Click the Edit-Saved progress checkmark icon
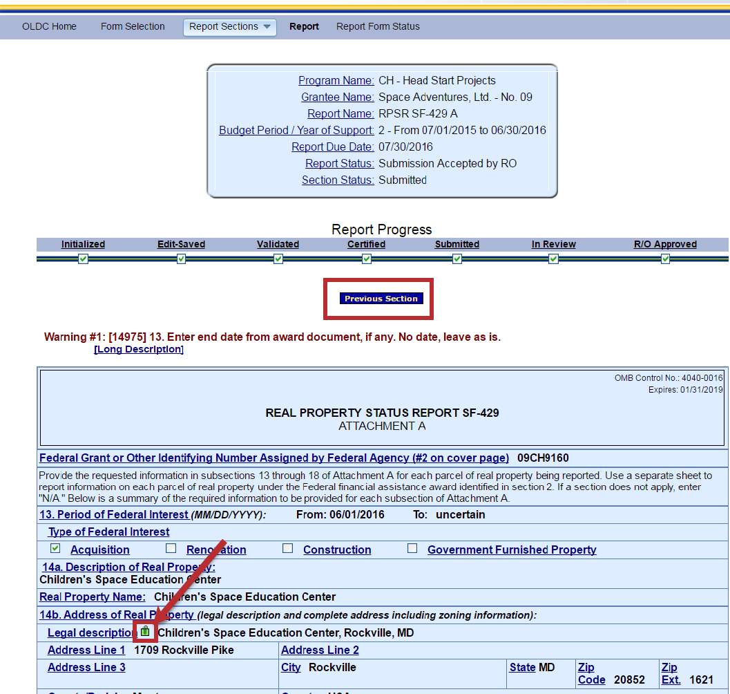The image size is (730, 694). [181, 259]
